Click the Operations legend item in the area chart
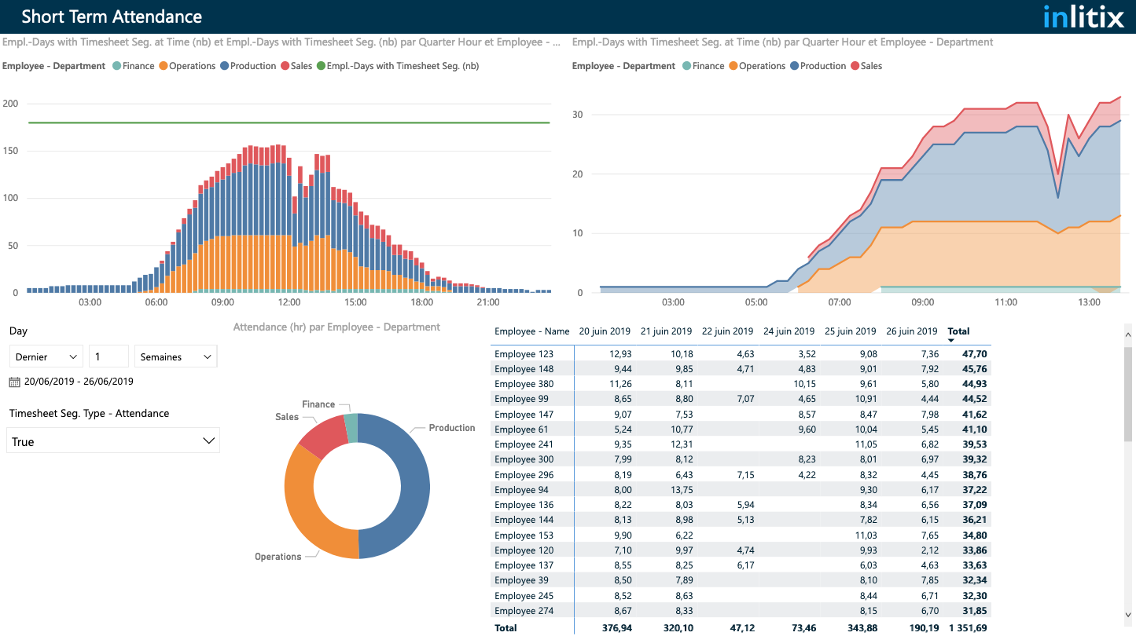 pyautogui.click(x=757, y=66)
